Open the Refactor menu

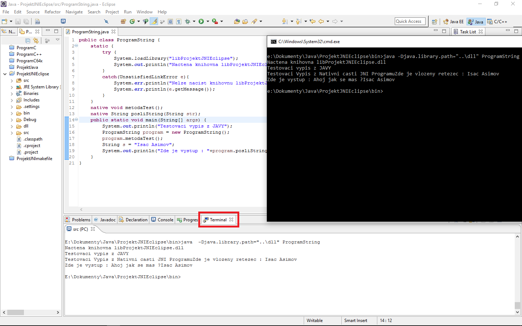[x=53, y=12]
